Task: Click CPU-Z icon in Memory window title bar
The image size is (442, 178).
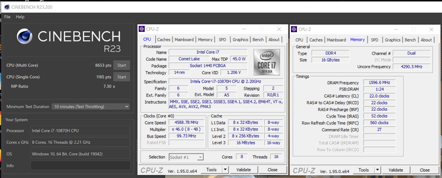Action: [294, 29]
